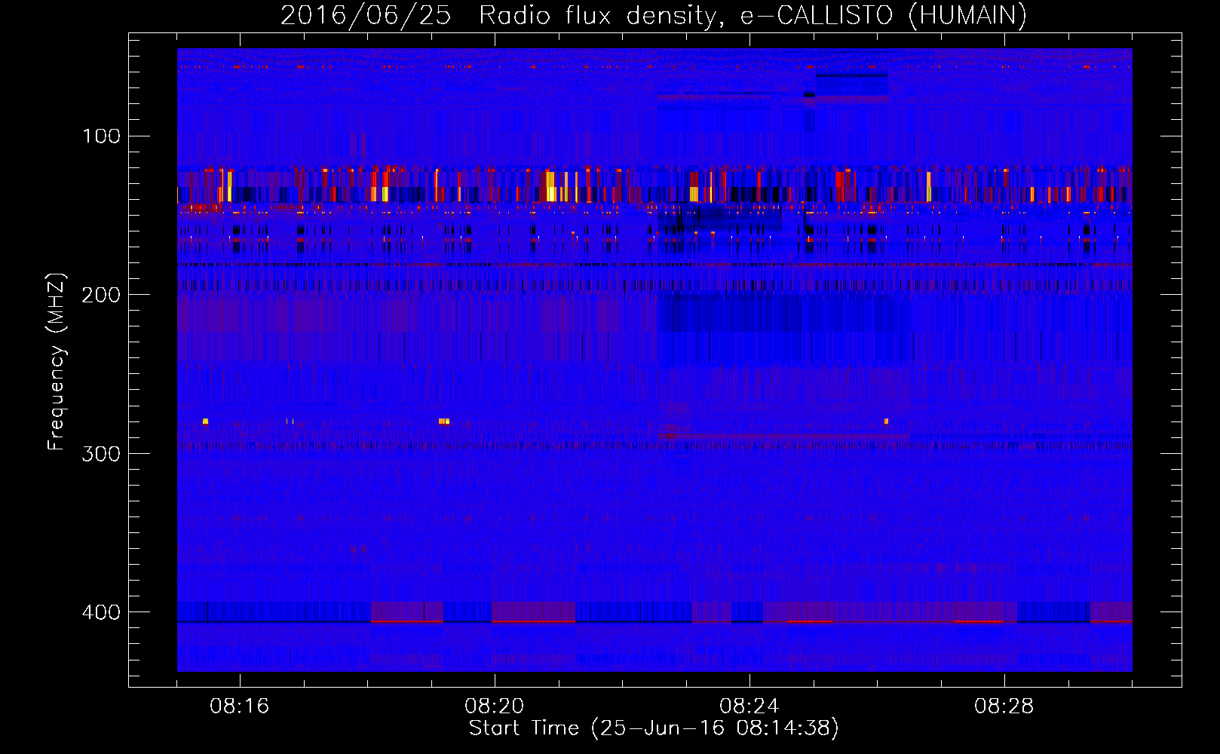Click the 08:20 time tick label
Viewport: 1220px width, 754px height.
(x=494, y=706)
